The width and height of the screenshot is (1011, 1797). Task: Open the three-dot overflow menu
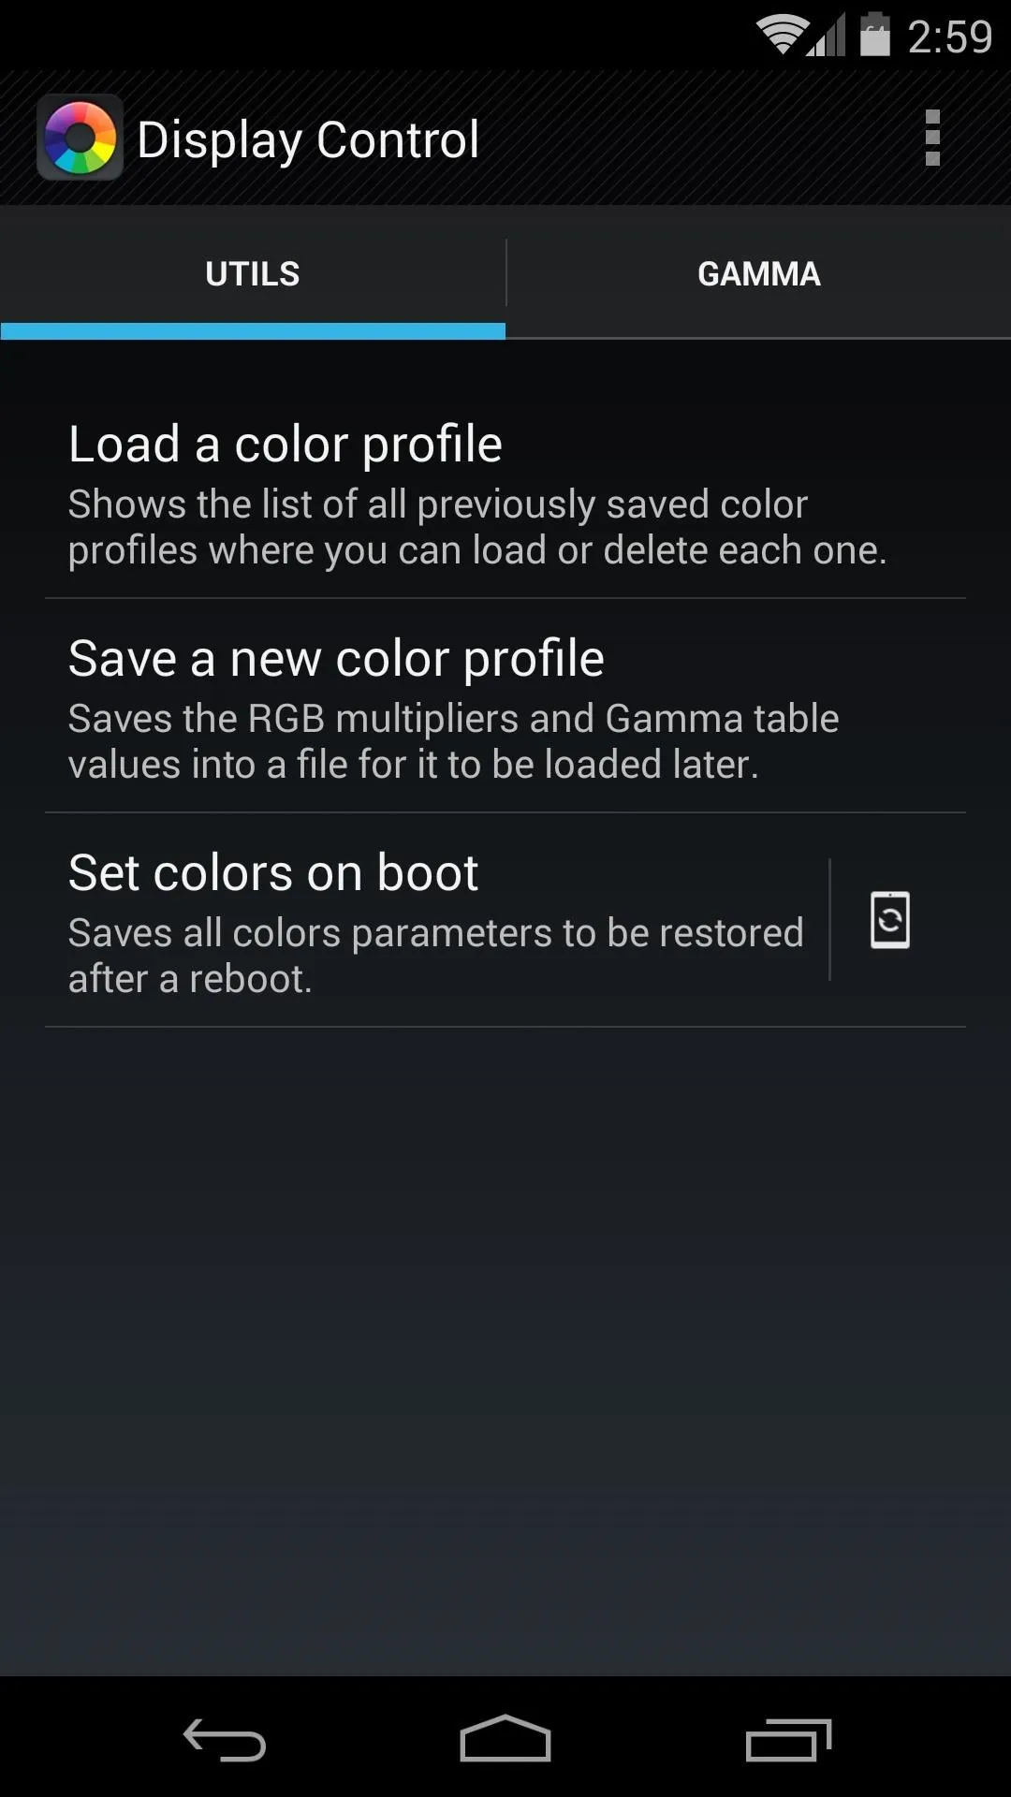point(931,138)
